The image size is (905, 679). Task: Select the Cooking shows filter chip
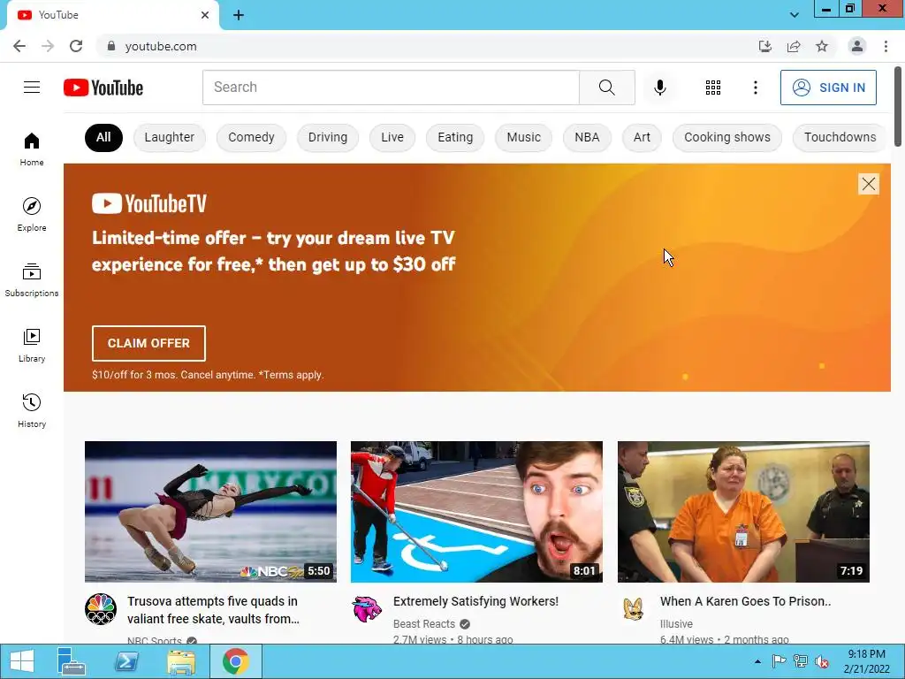(x=726, y=137)
